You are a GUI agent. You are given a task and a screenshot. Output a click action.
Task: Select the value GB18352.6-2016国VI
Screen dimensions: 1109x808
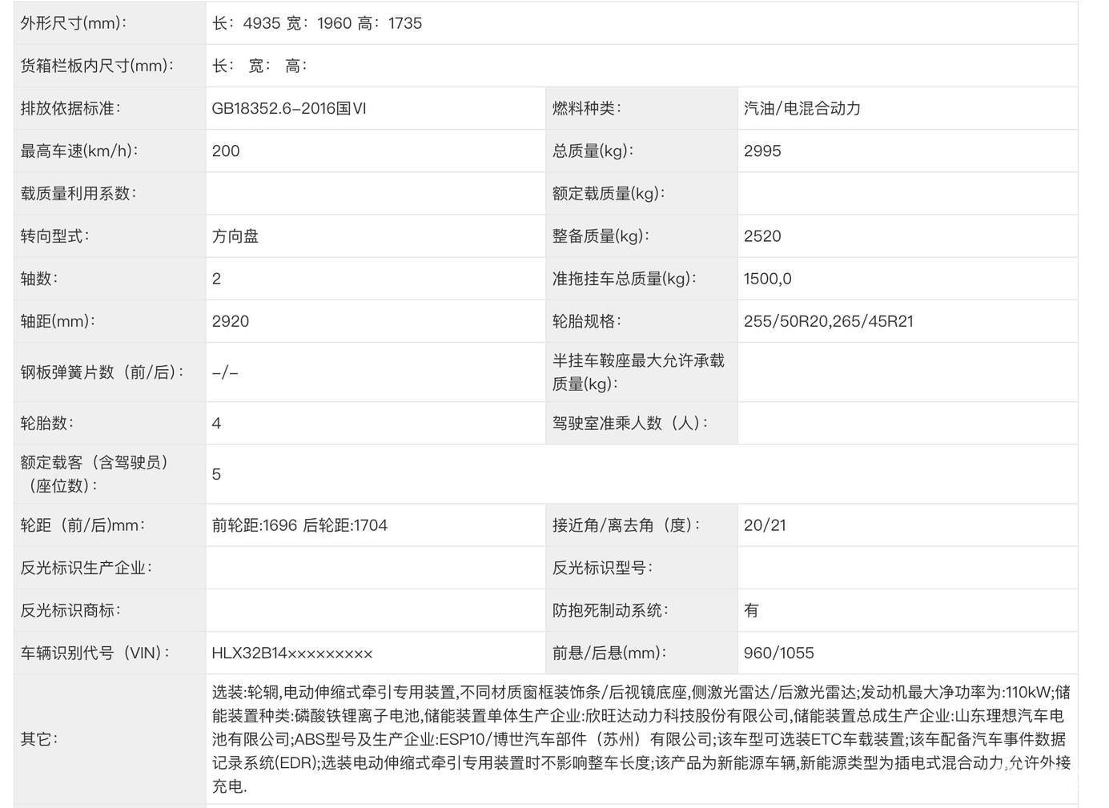tap(289, 108)
